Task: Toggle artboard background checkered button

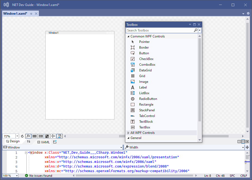Action: (x=47, y=136)
